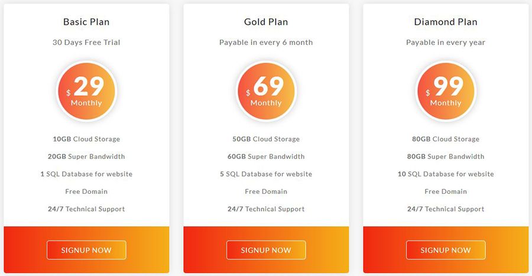532x276 pixels.
Task: Click Free Domain in Diamond Plan
Action: pos(446,191)
